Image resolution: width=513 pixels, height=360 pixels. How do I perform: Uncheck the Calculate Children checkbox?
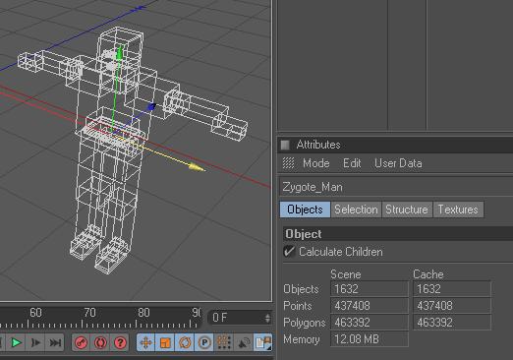[x=289, y=252]
